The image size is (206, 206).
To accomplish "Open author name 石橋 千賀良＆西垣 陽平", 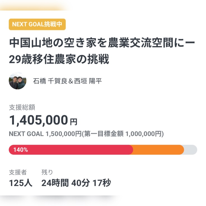I will click(x=67, y=81).
